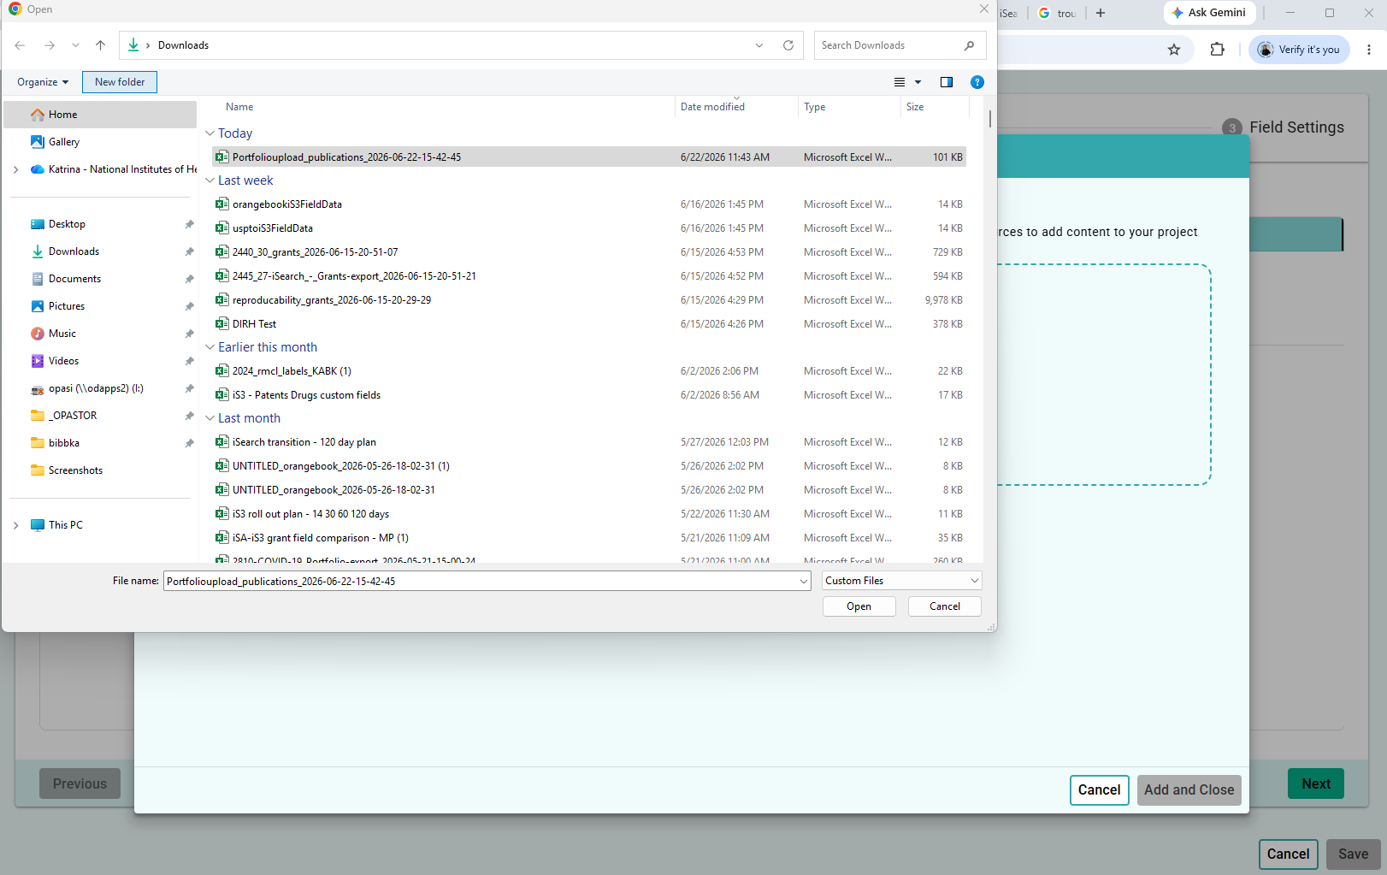
Task: Click Ask Gemini in Chrome
Action: pyautogui.click(x=1209, y=13)
